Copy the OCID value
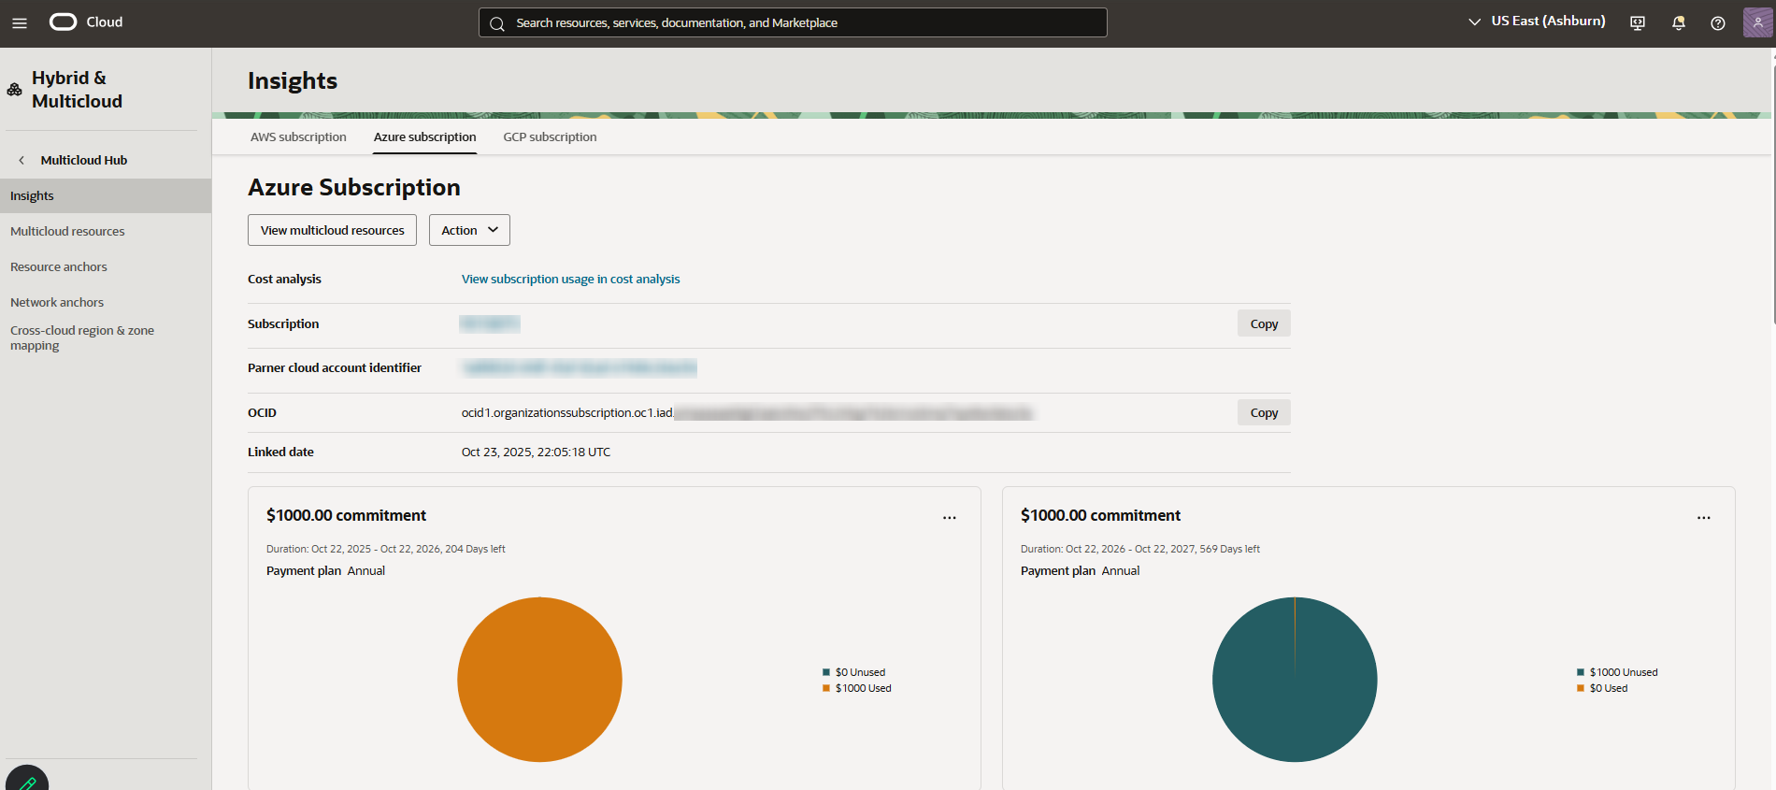This screenshot has height=790, width=1776. coord(1264,412)
